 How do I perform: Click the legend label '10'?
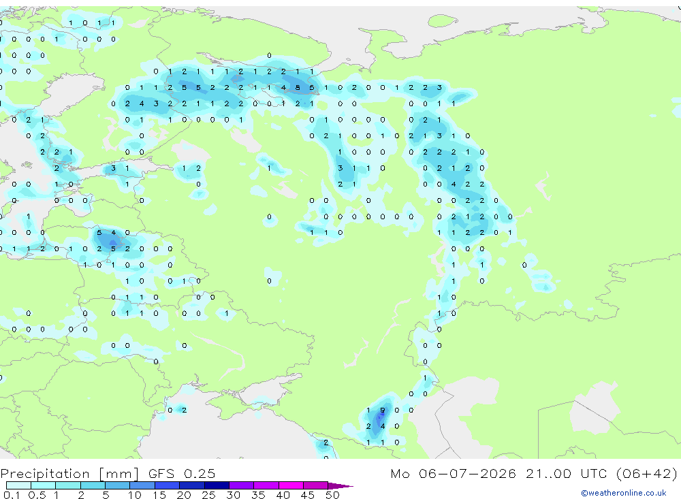tap(135, 495)
